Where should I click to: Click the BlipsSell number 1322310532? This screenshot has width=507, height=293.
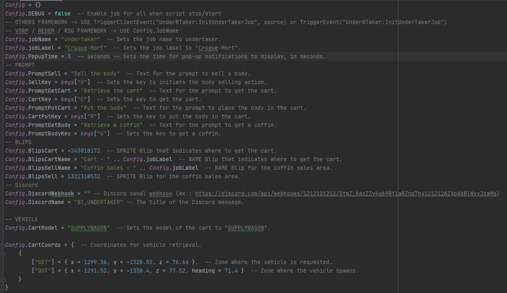[x=81, y=177]
